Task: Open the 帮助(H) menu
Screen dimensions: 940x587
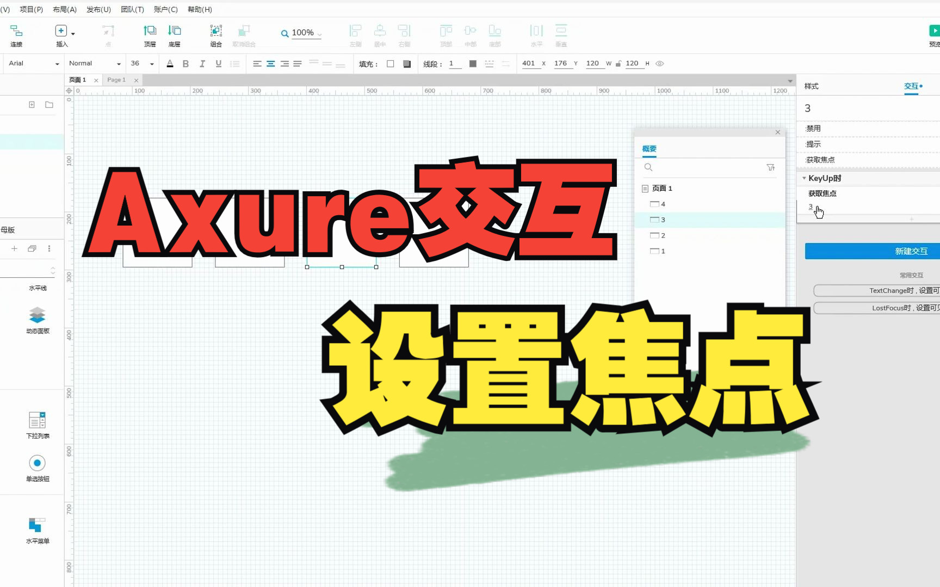Action: point(200,9)
